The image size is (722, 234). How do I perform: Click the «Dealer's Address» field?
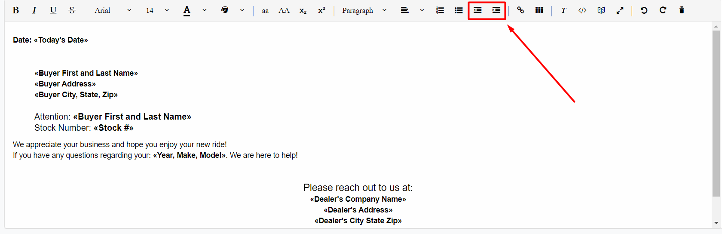click(358, 210)
